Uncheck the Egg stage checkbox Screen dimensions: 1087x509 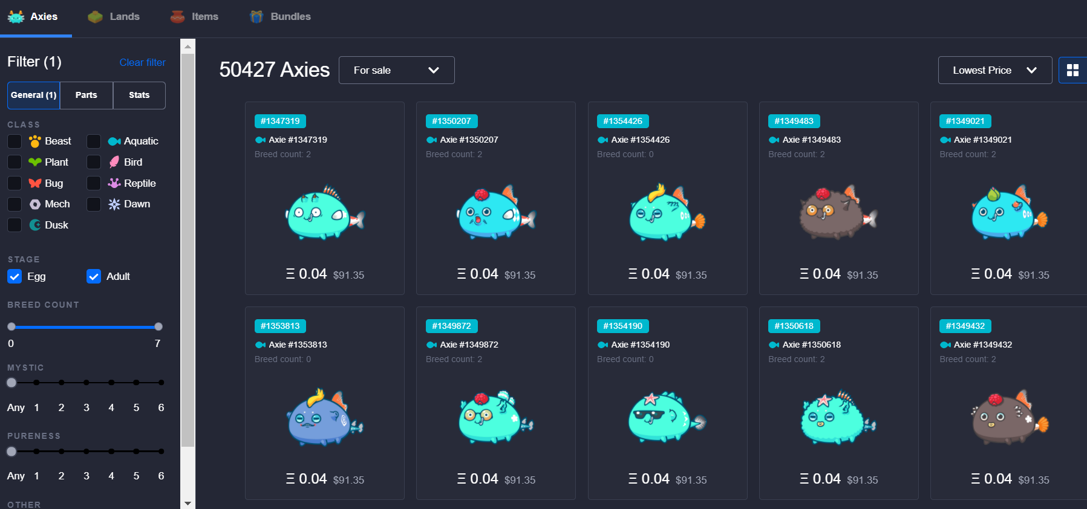15,276
